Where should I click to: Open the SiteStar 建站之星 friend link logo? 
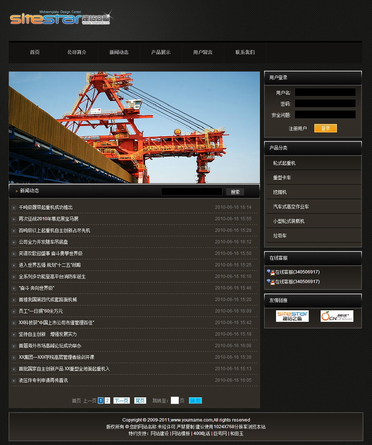292,316
